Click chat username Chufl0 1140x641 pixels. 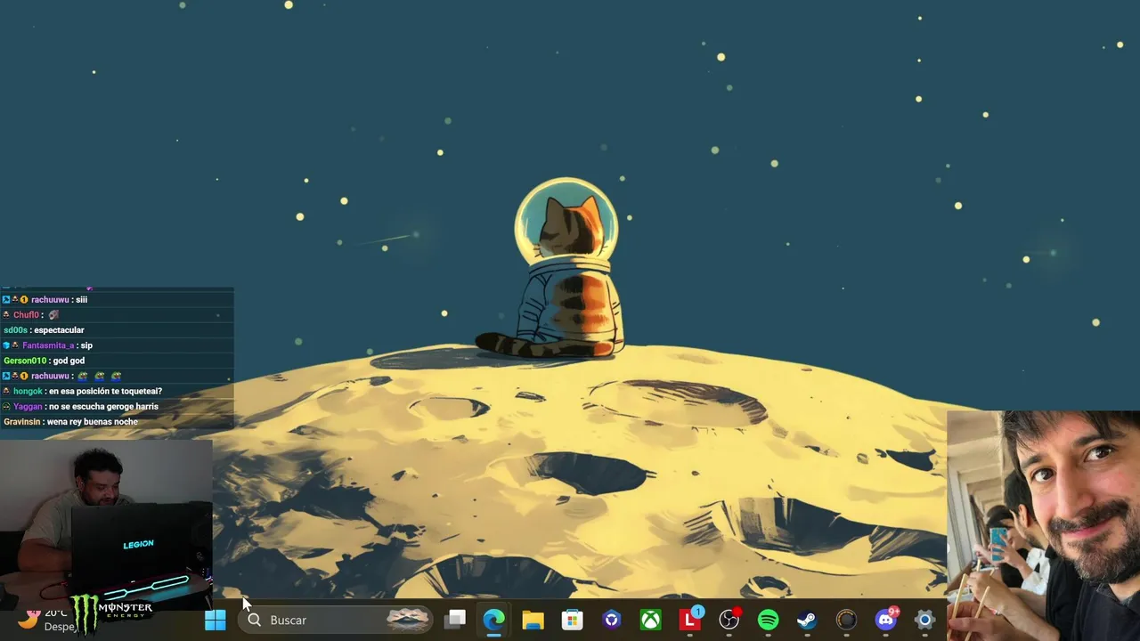pos(26,315)
